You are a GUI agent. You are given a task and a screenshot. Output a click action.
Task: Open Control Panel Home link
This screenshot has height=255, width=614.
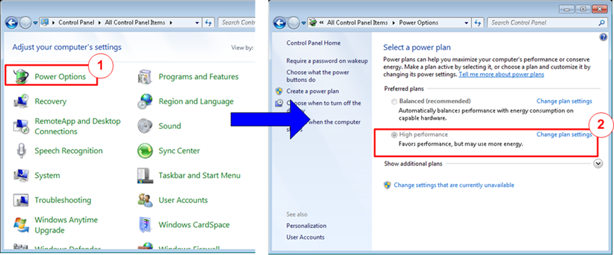[x=313, y=43]
